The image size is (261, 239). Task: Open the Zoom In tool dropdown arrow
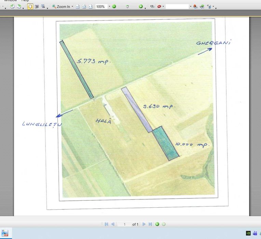[72, 6]
